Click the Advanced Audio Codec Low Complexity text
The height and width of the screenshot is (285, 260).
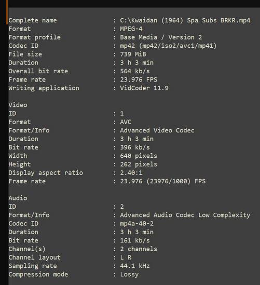click(x=185, y=215)
